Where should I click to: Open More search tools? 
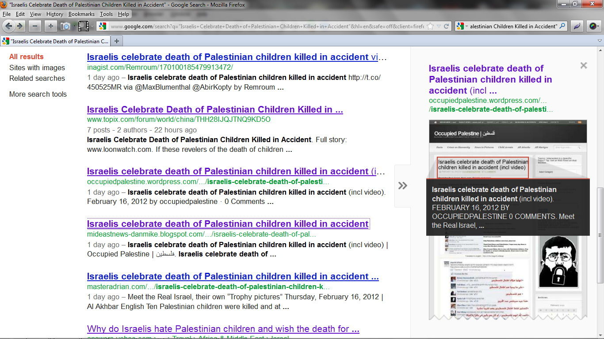[x=38, y=94]
